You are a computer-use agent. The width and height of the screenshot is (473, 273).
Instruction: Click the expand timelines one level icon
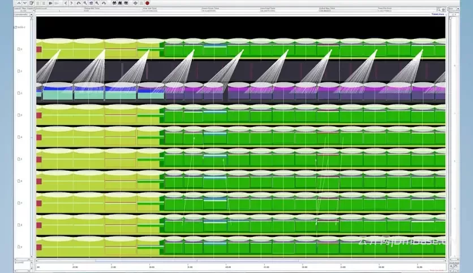pyautogui.click(x=51, y=3)
